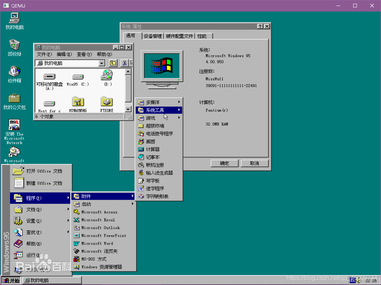Expand 文档(D) in Start menu
The height and width of the screenshot is (285, 381).
41,209
